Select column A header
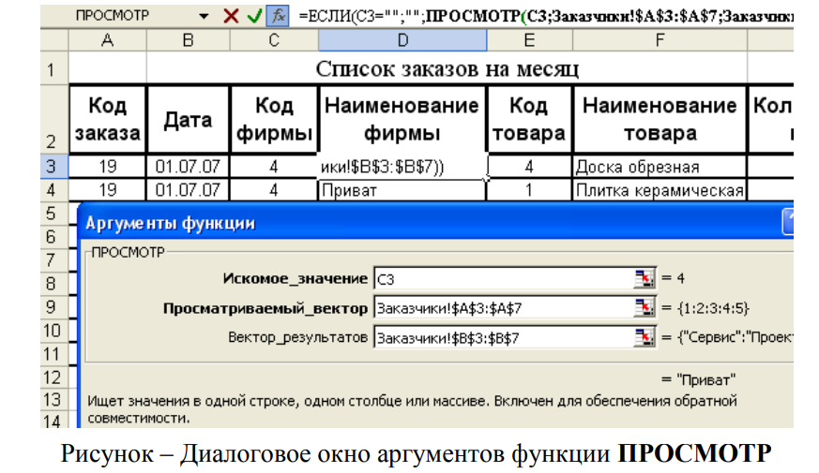 tap(107, 40)
